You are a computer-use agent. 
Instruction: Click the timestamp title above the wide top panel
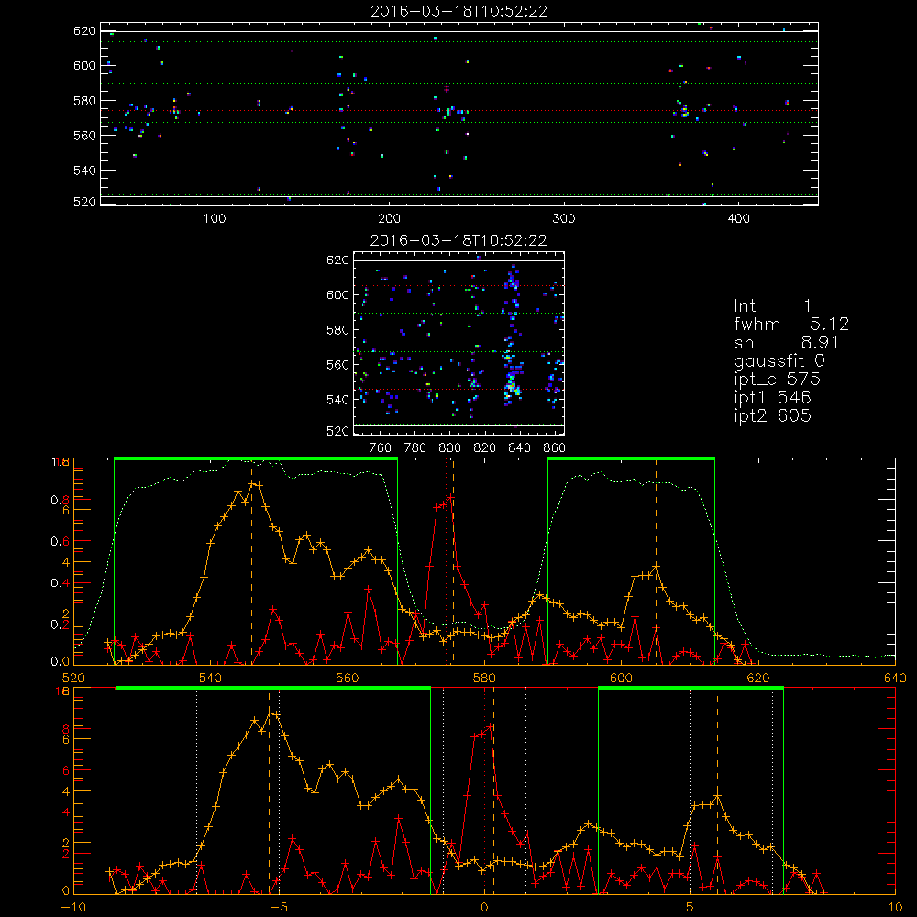pyautogui.click(x=458, y=10)
